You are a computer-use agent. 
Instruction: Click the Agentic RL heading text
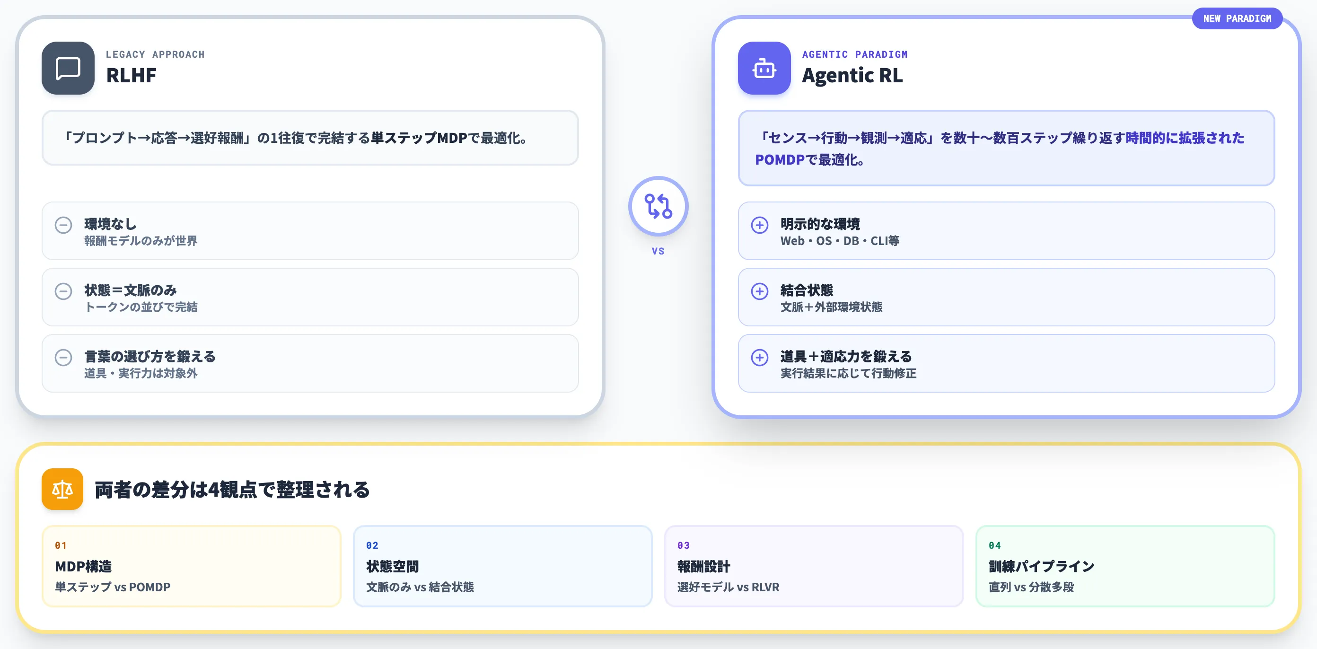pyautogui.click(x=852, y=75)
